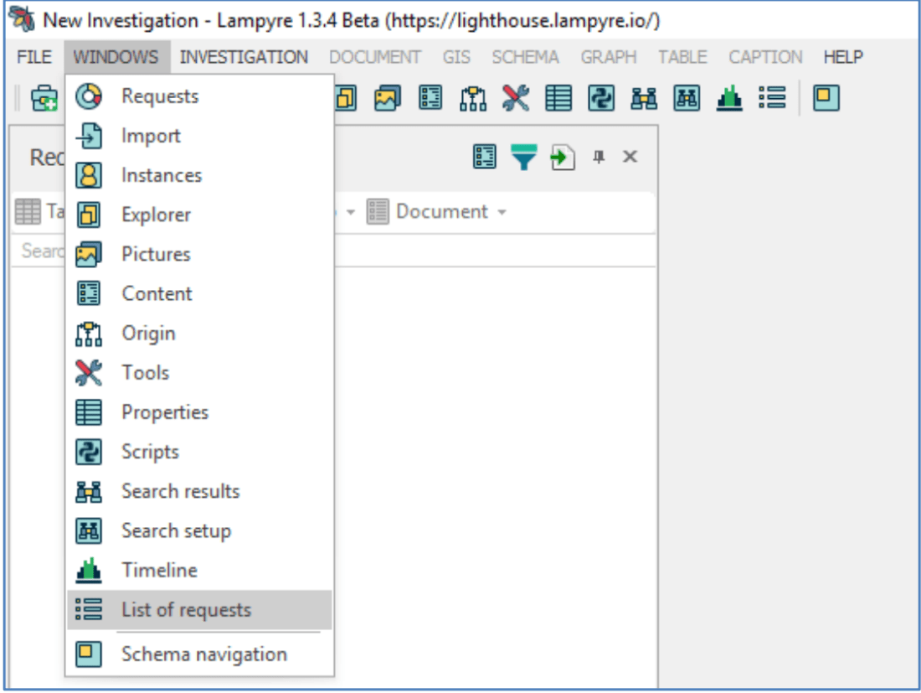Open Content from the Windows menu
This screenshot has height=693, width=921.
pos(200,293)
